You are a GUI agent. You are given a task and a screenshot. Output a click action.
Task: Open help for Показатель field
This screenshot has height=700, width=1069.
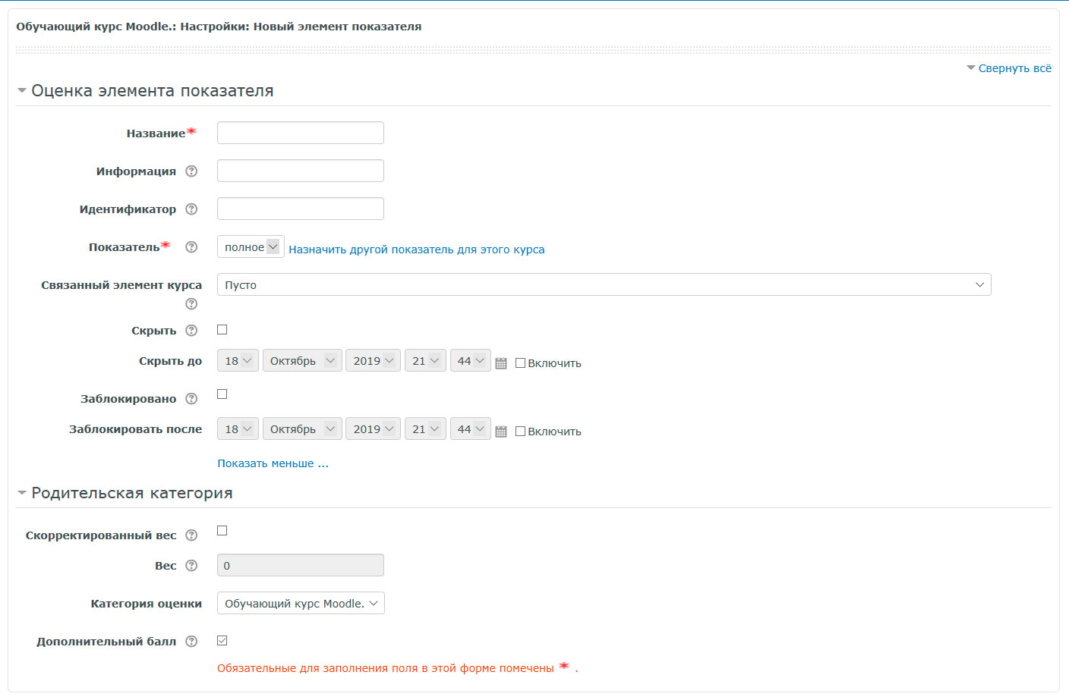[191, 247]
